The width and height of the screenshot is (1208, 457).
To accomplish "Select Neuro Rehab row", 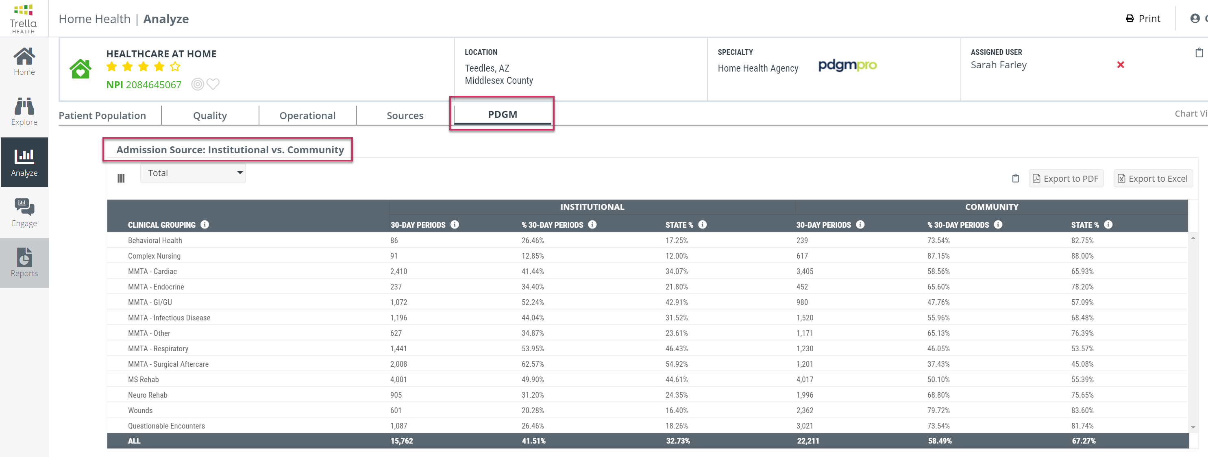I will point(647,395).
